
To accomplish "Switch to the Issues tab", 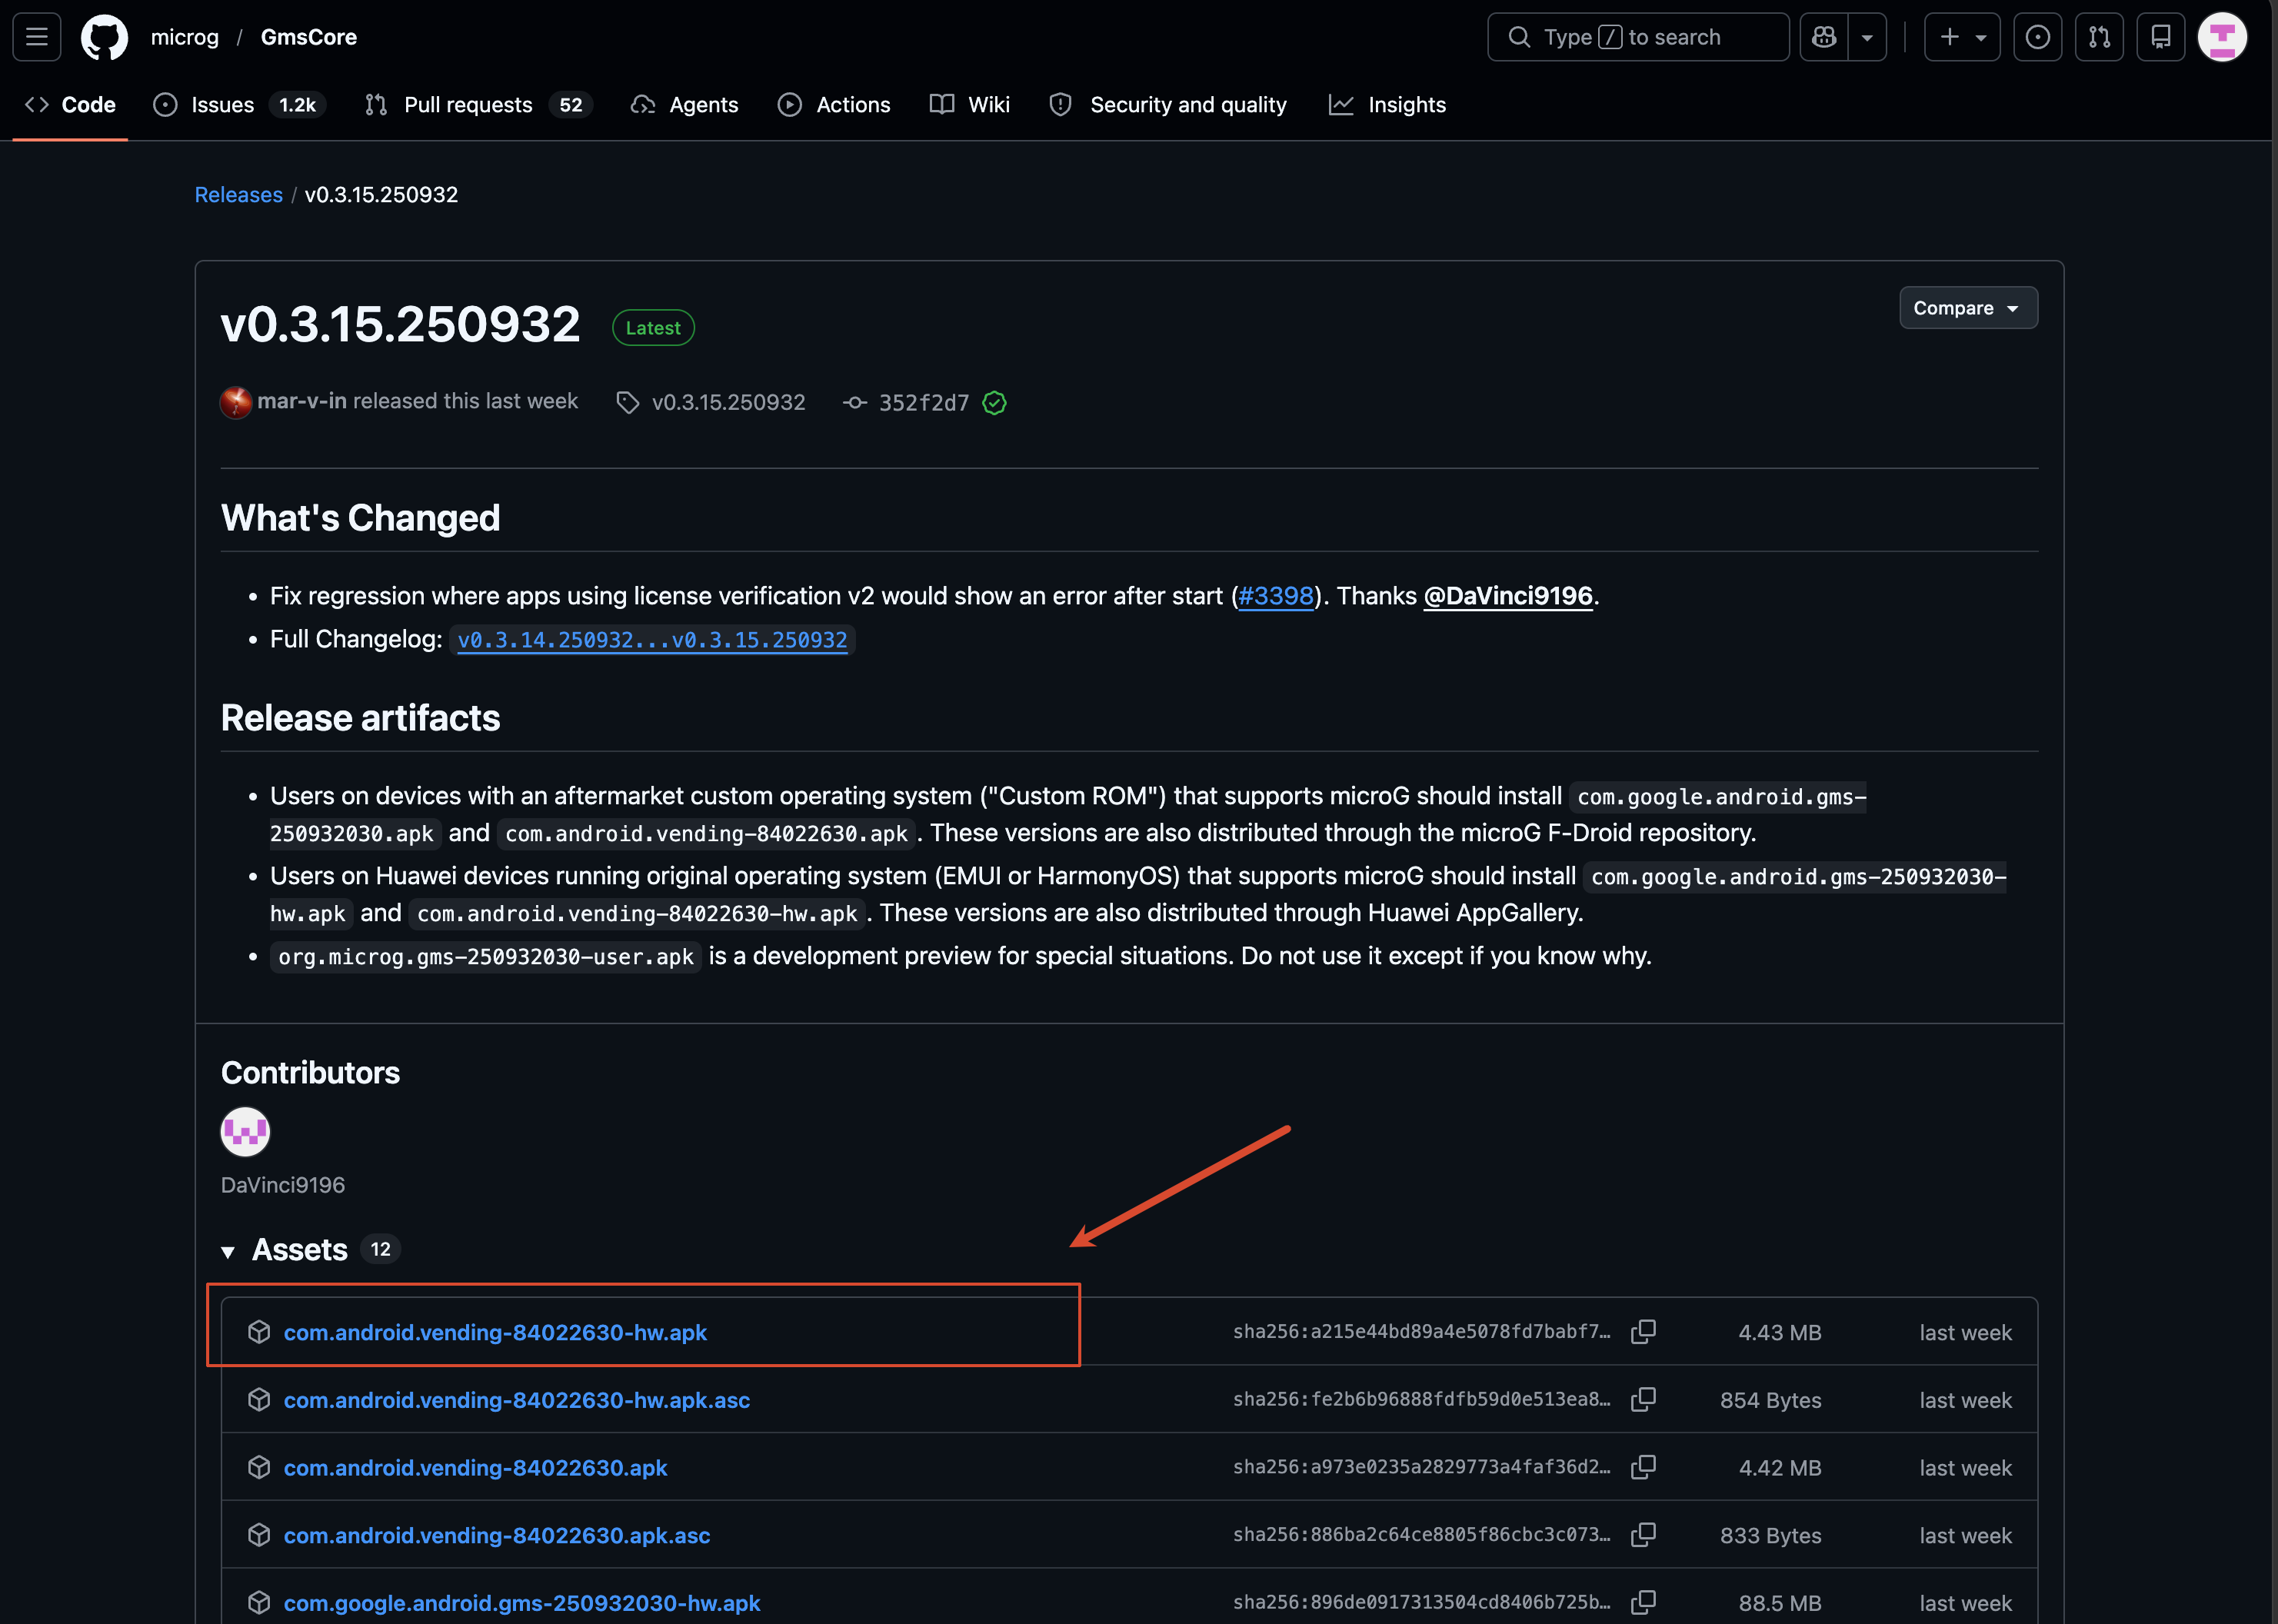I will [238, 105].
